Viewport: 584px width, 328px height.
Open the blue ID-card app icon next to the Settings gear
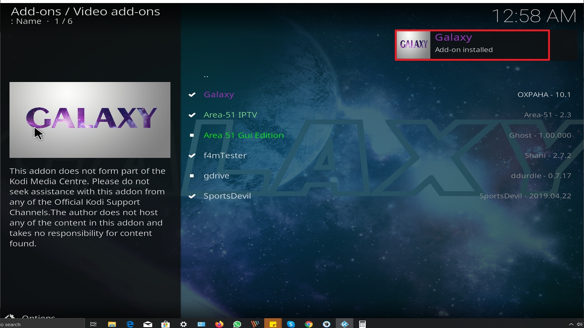(201, 324)
